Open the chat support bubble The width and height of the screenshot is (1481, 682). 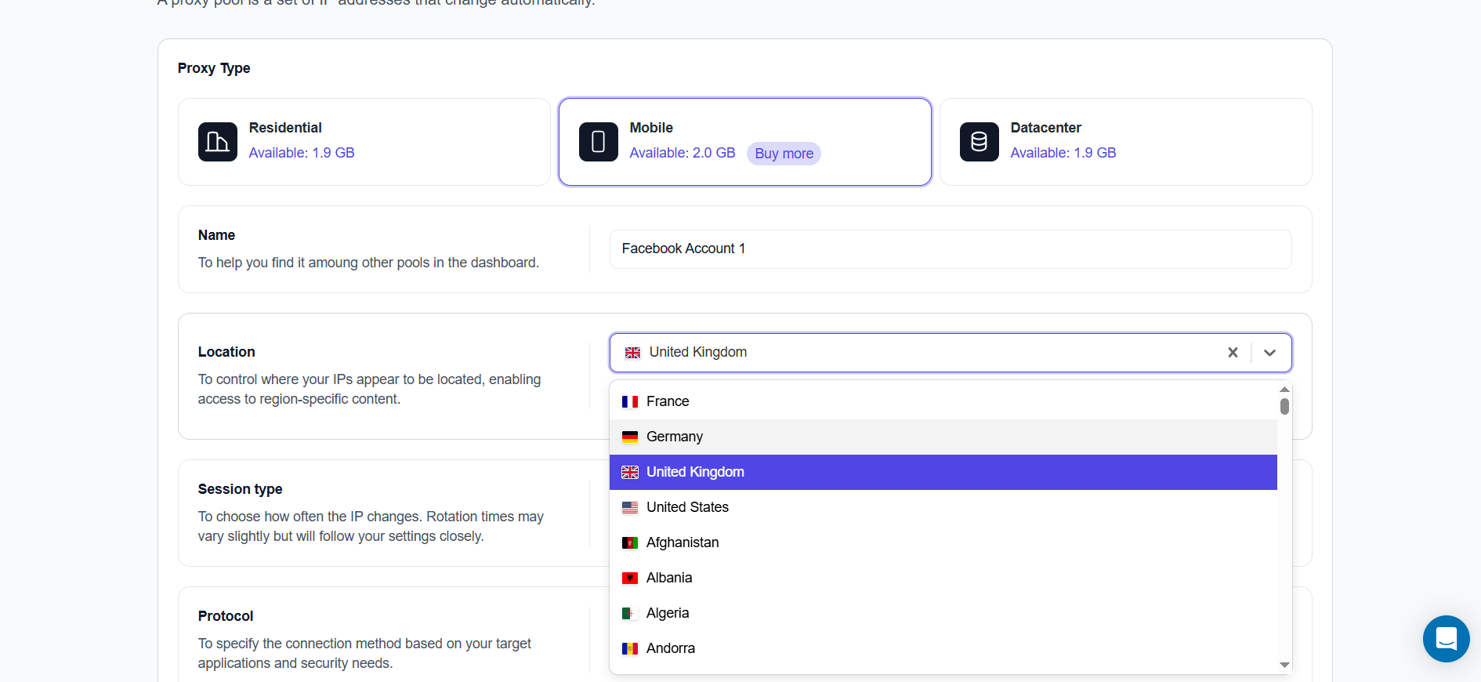pyautogui.click(x=1446, y=639)
